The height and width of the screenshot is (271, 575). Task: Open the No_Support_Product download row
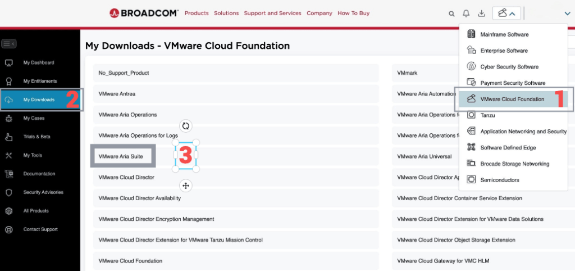(x=236, y=73)
